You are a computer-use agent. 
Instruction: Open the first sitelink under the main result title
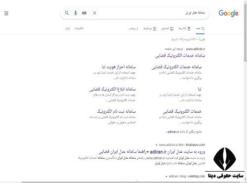point(177,67)
